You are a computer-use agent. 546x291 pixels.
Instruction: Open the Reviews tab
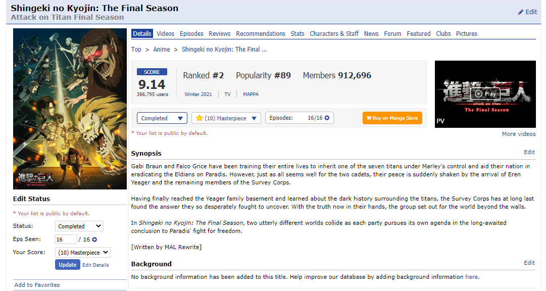pyautogui.click(x=219, y=34)
